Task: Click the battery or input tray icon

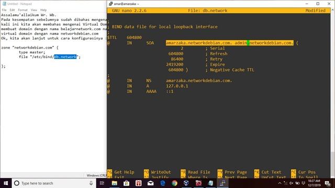Action: (297, 183)
